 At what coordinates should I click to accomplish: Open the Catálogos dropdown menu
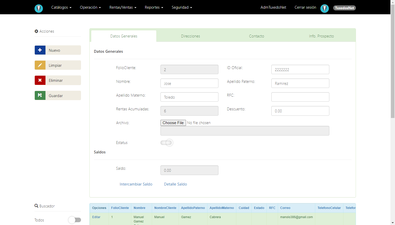pos(61,7)
